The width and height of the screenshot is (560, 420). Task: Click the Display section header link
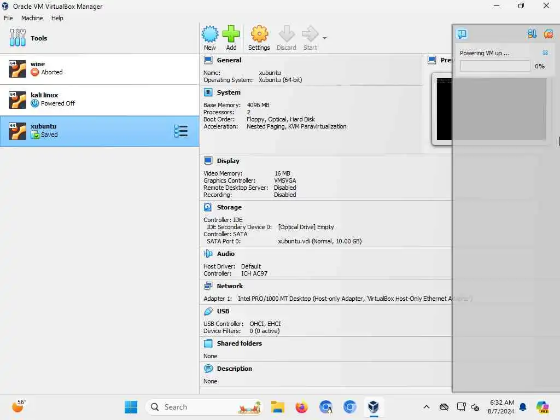coord(228,161)
